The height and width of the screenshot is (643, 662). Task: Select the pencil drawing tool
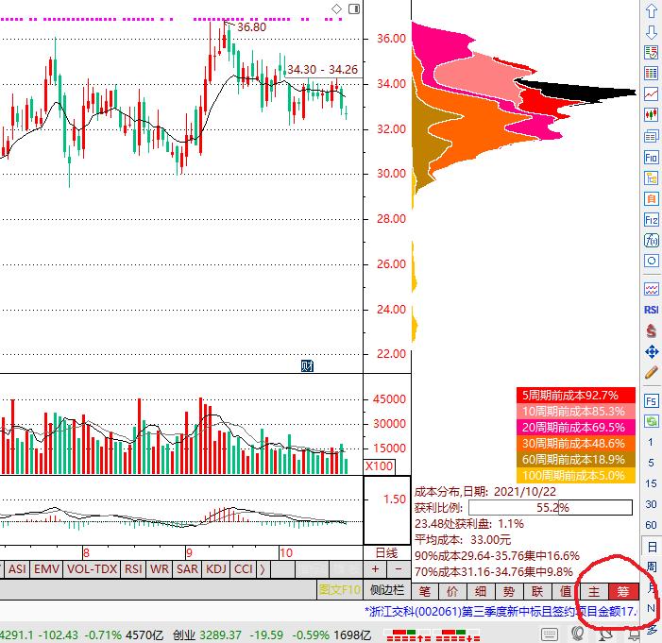(651, 372)
